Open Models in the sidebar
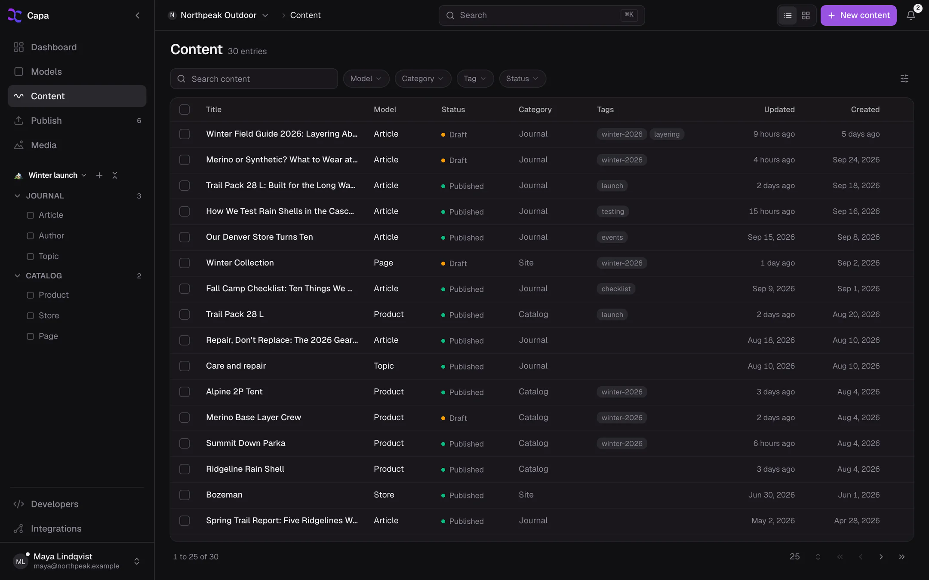Screen dimensions: 929x580 (x=77, y=72)
